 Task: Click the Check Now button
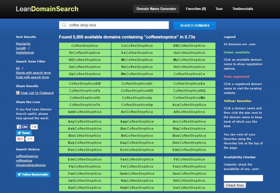tap(235, 185)
